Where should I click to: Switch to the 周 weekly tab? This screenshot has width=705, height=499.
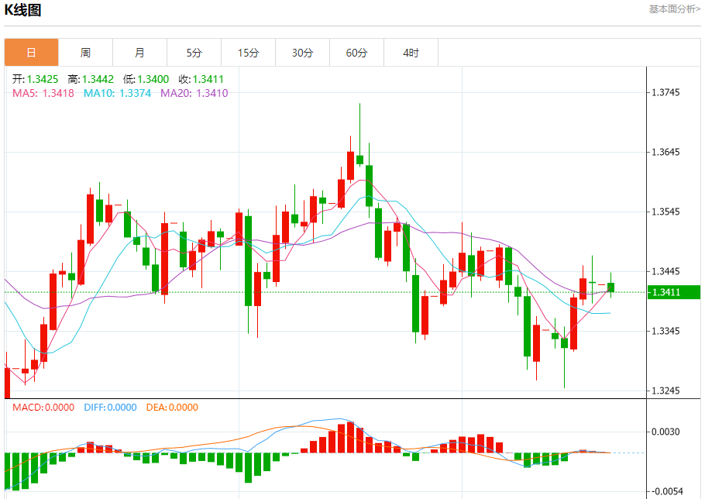85,53
